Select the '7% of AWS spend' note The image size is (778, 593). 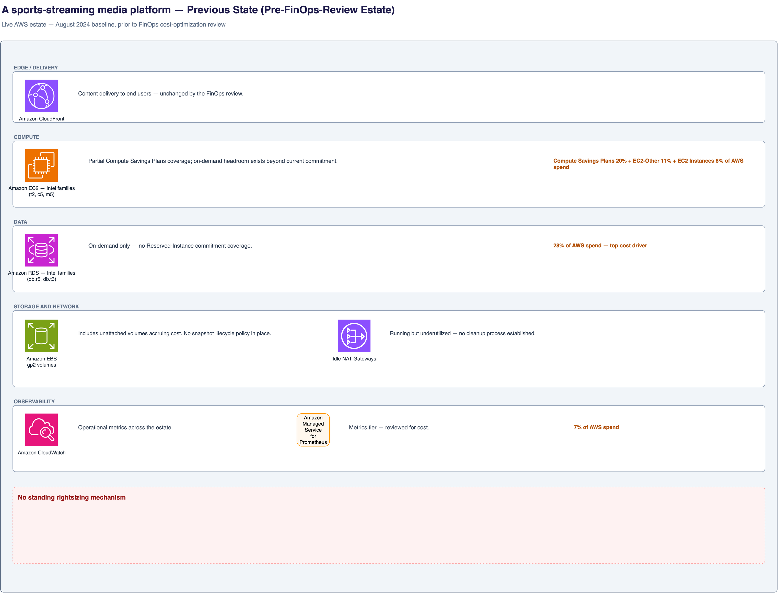click(x=596, y=427)
